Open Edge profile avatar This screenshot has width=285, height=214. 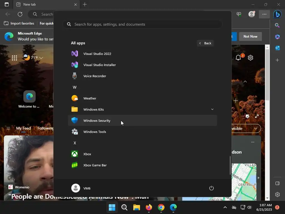[x=252, y=14]
